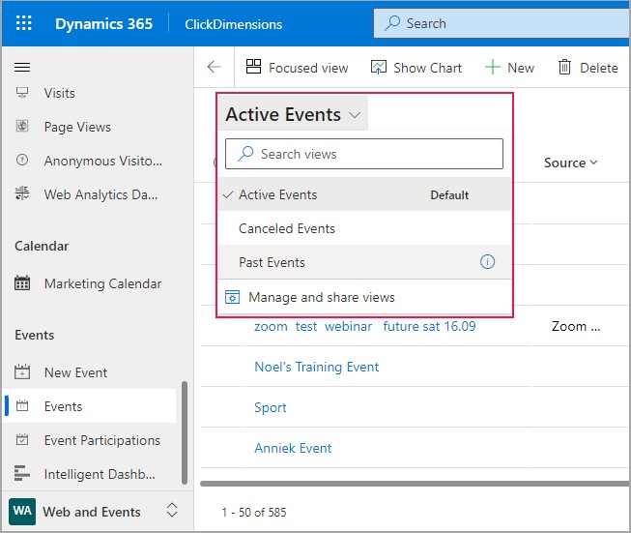This screenshot has height=533, width=631.
Task: Click the 1 - 50 of 585 record count
Action: click(254, 512)
